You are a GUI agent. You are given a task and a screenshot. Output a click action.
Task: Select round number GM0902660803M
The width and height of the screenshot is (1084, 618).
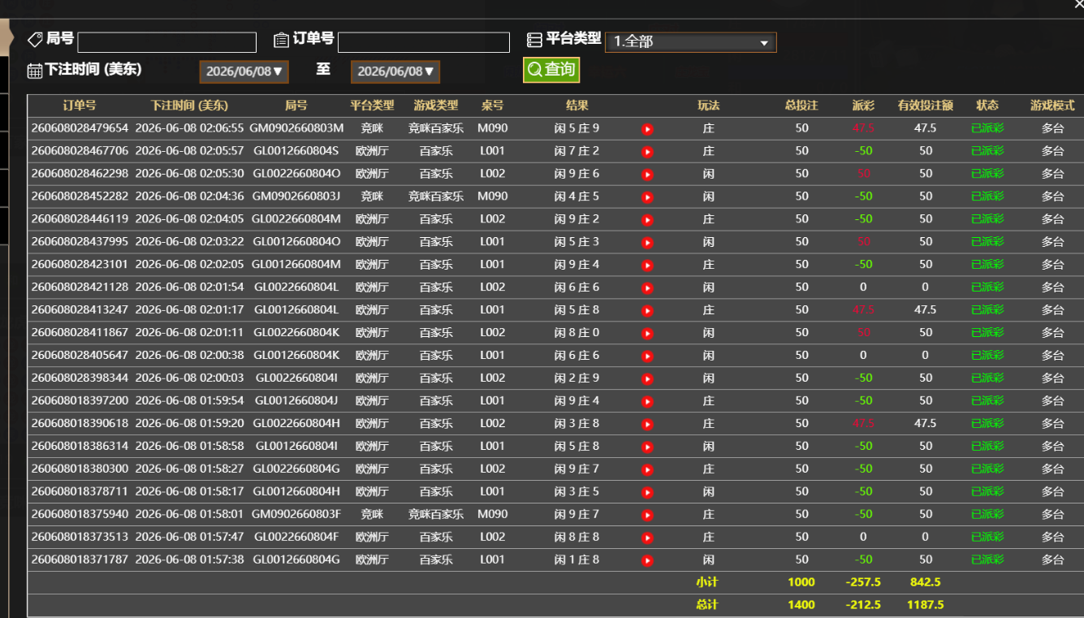[296, 128]
